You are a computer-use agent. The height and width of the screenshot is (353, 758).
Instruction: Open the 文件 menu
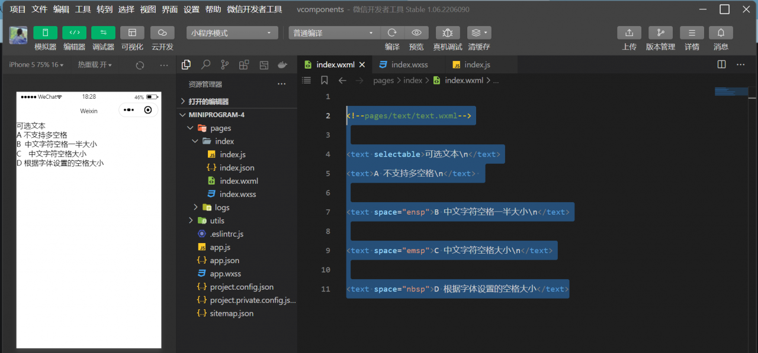click(40, 9)
